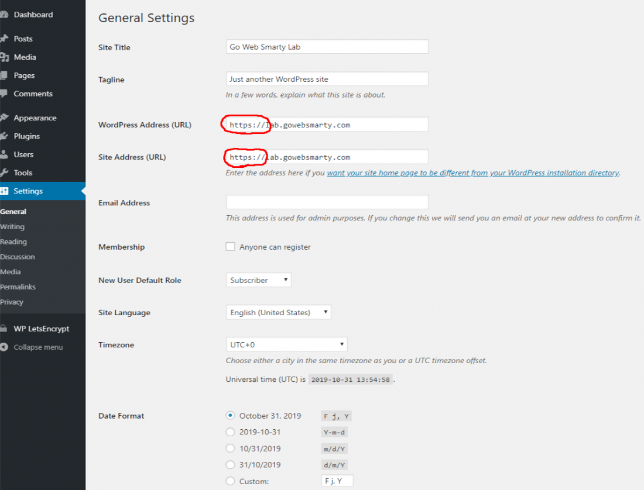Image resolution: width=644 pixels, height=490 pixels.
Task: Open the Discussion settings submenu
Action: point(18,257)
